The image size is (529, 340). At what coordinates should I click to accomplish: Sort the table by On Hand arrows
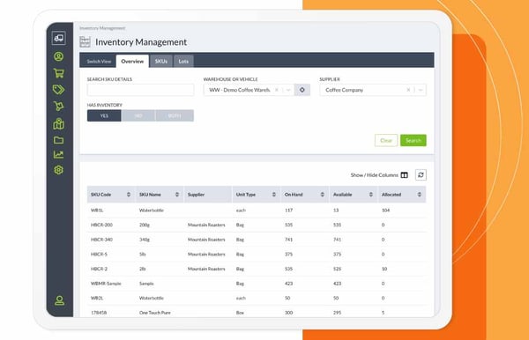click(x=322, y=195)
